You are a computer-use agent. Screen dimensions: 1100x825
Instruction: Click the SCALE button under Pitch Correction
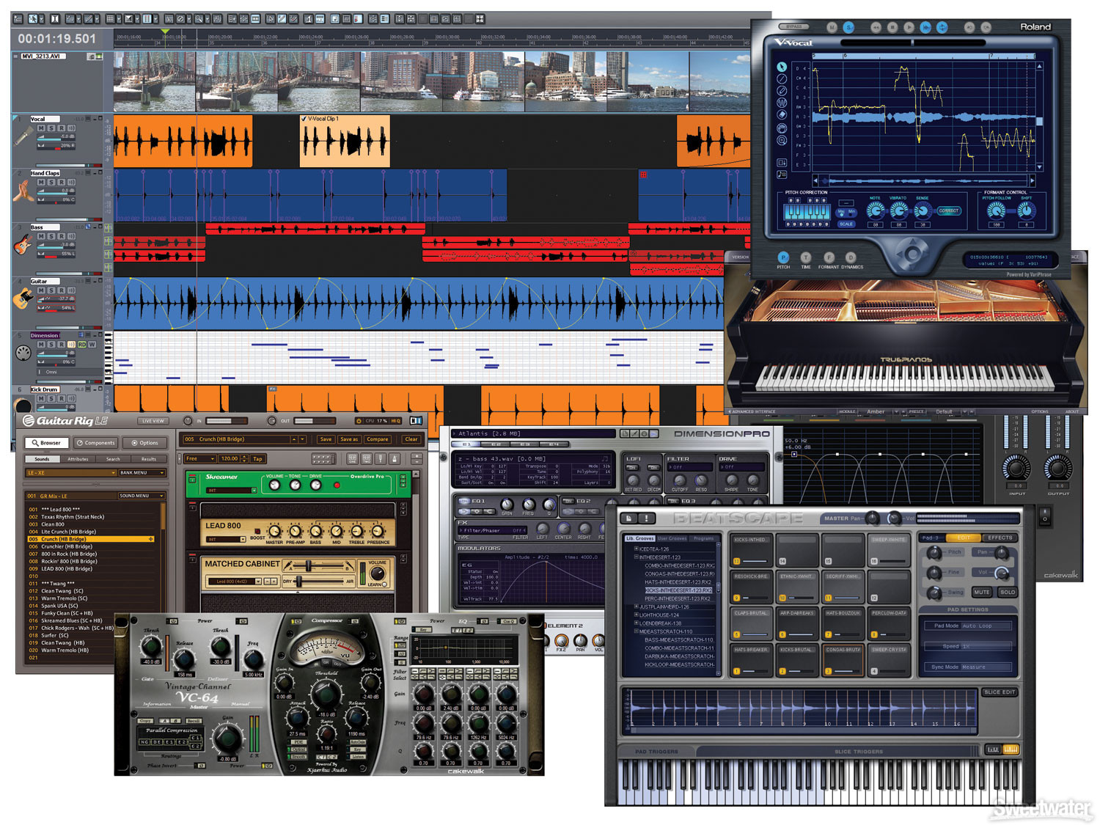pyautogui.click(x=846, y=224)
